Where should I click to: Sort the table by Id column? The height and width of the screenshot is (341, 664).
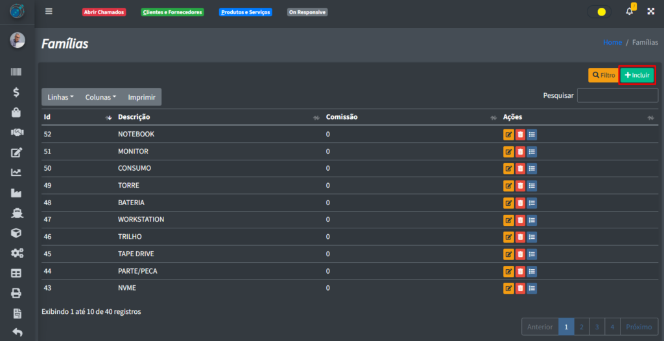(x=75, y=117)
